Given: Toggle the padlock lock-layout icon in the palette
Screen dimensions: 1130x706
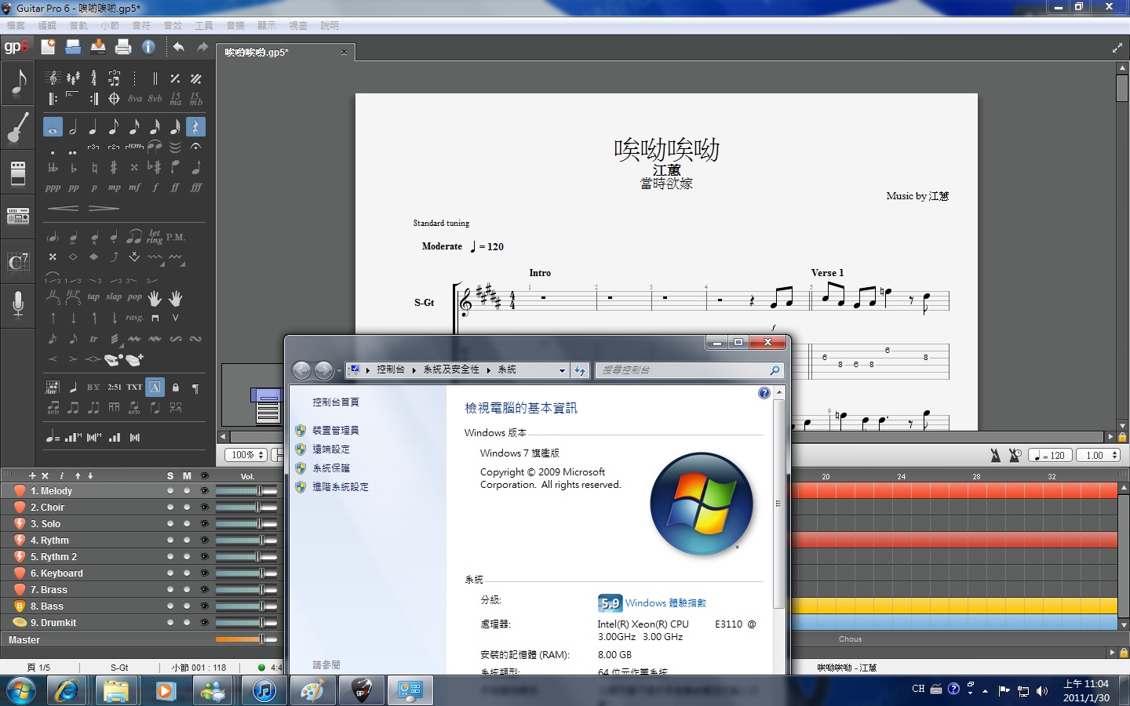Looking at the screenshot, I should 175,387.
